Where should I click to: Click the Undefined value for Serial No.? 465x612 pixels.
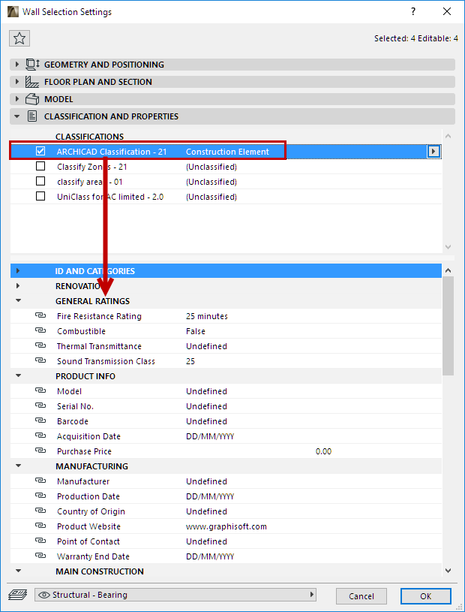point(206,406)
